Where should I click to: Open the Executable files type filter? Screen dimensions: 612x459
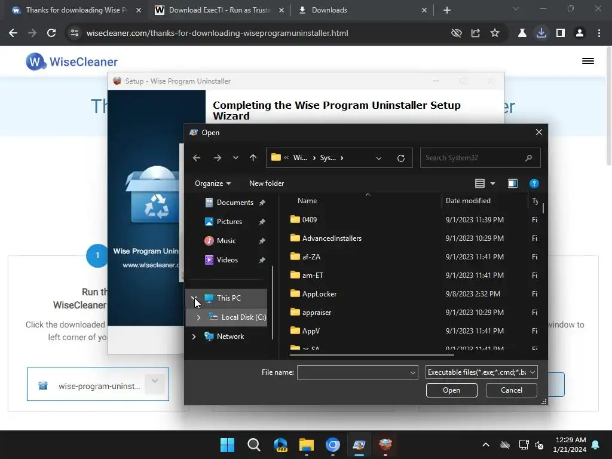point(481,372)
